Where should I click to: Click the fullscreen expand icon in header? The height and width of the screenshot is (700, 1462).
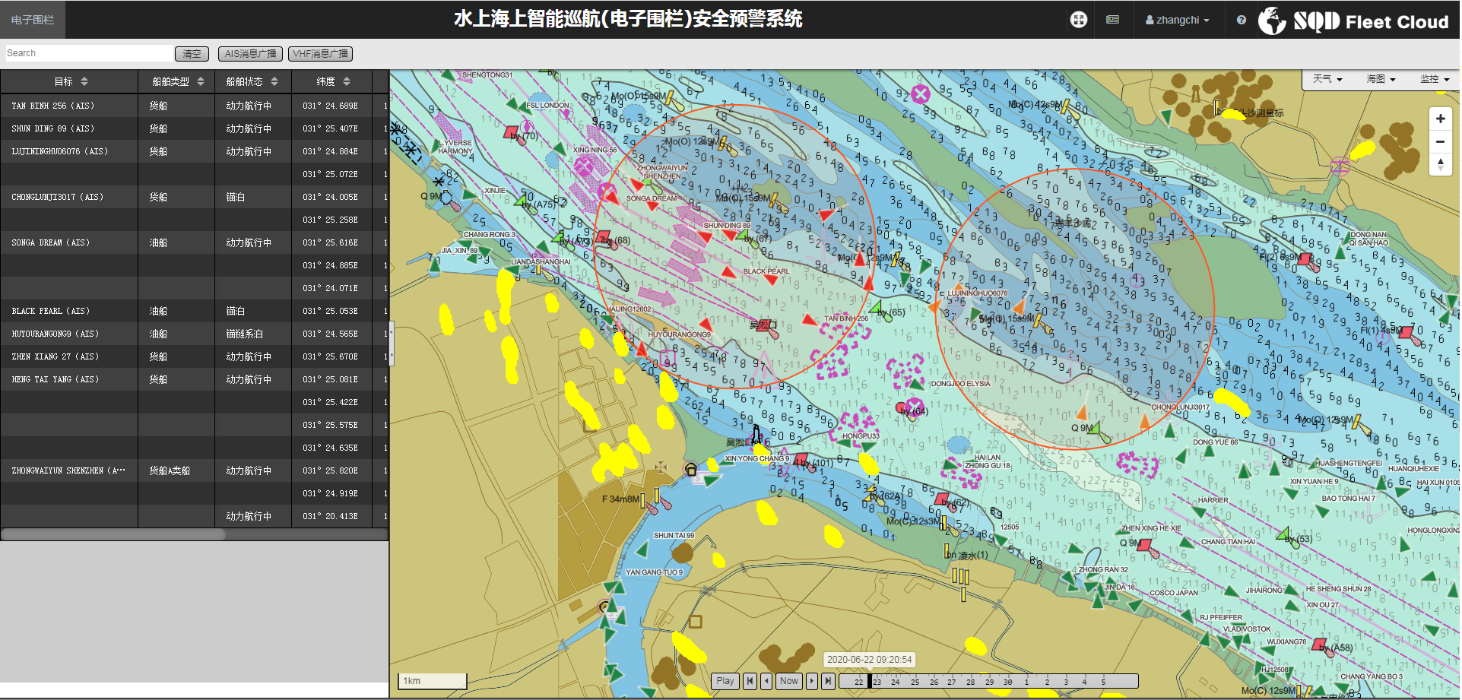1078,20
